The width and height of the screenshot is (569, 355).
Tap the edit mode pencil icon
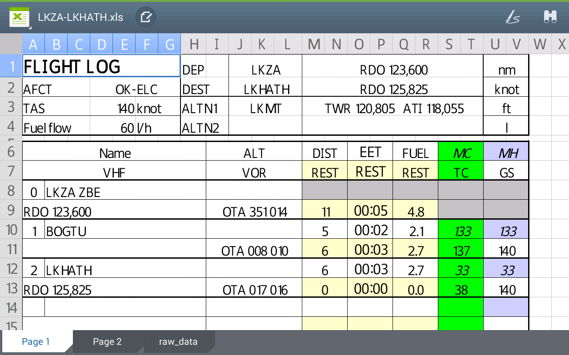(146, 17)
